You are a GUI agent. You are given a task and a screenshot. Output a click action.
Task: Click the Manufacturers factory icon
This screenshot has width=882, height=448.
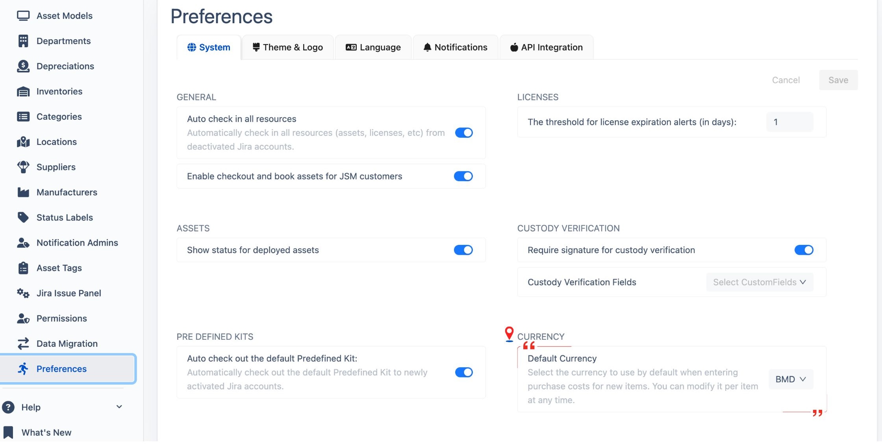click(x=23, y=192)
